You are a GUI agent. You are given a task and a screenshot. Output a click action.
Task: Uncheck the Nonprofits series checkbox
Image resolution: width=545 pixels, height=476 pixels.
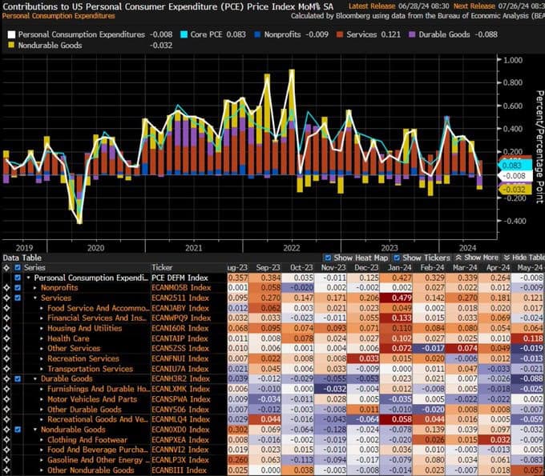(x=18, y=287)
